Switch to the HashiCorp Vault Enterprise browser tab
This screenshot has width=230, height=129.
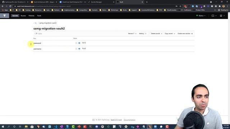click(72, 2)
